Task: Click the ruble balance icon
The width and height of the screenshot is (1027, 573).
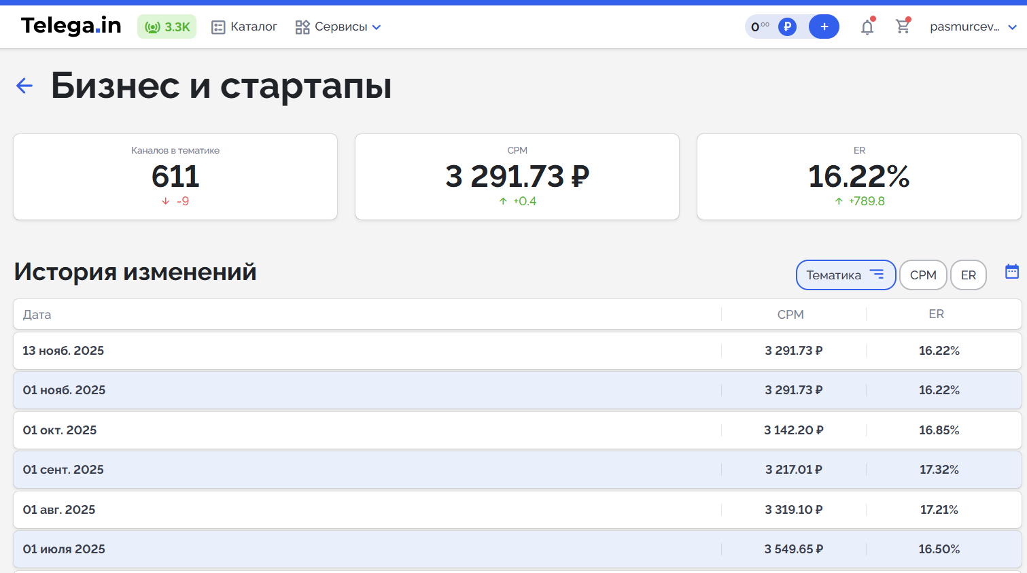Action: [x=786, y=27]
